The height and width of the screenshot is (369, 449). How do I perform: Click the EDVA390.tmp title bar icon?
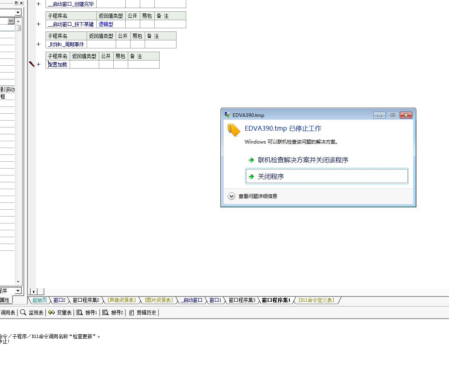coord(227,115)
